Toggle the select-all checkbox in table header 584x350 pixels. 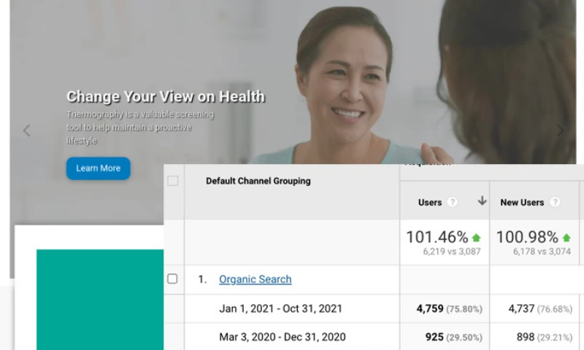coord(173,181)
